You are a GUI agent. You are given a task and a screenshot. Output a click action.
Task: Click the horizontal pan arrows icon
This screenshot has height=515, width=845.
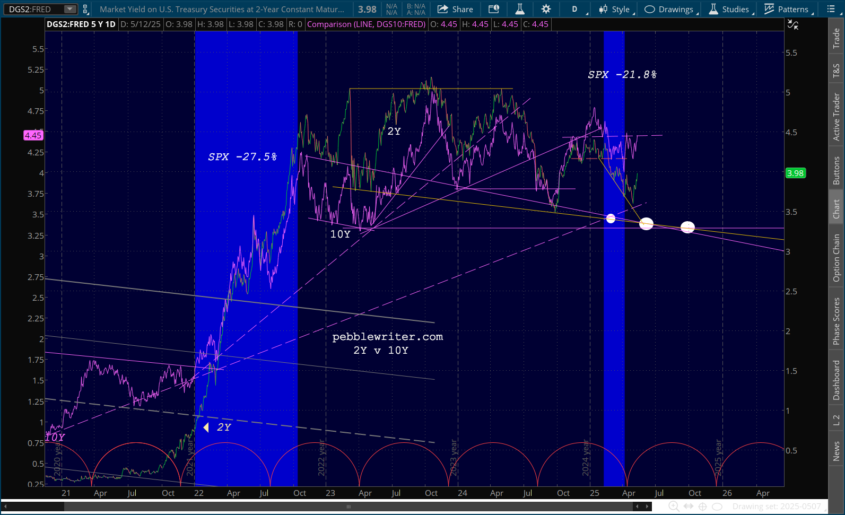[x=689, y=507]
